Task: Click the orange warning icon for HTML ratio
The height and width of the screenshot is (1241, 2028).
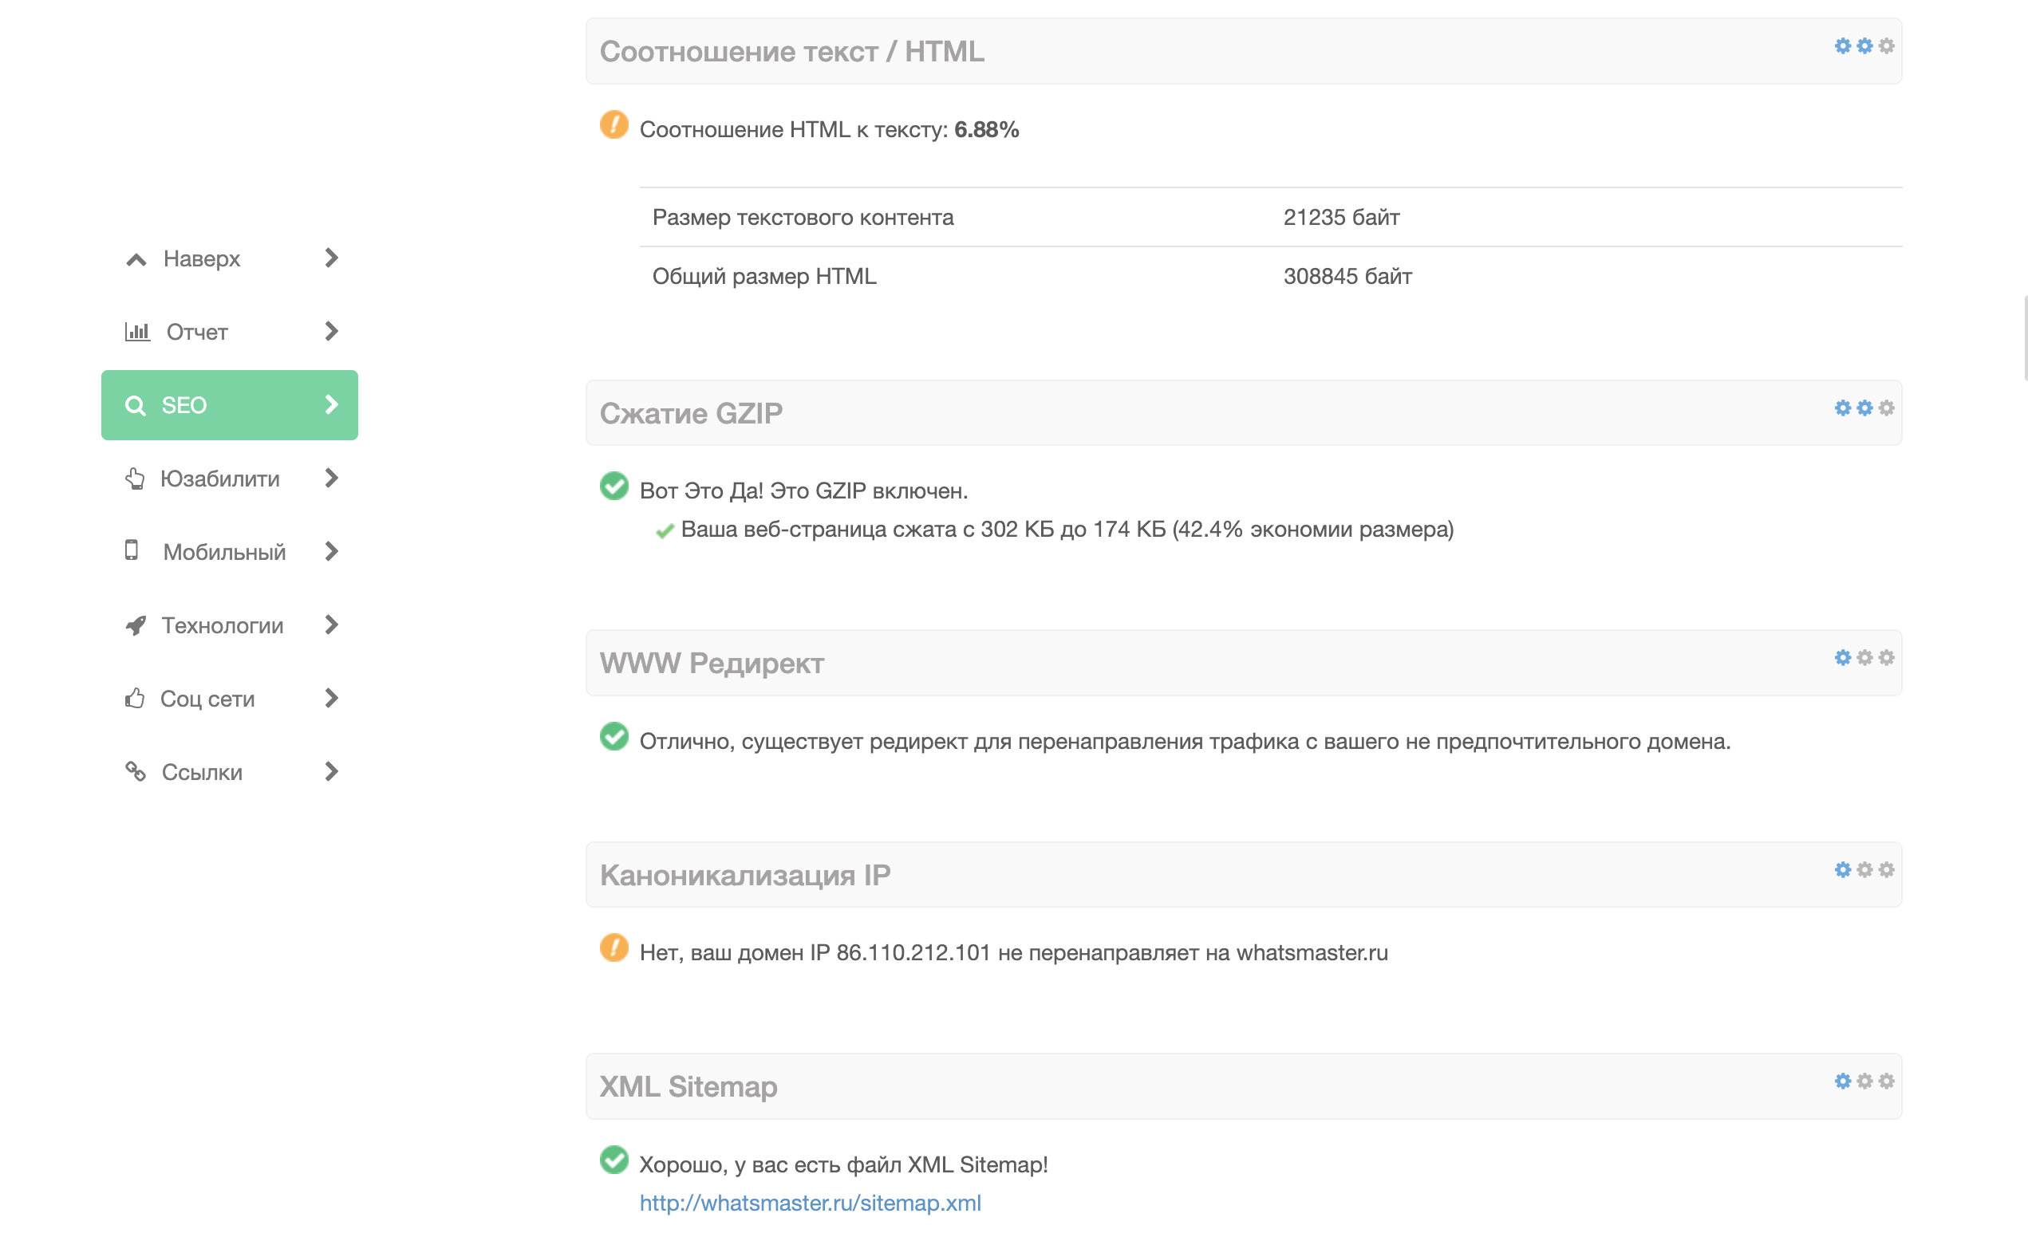Action: click(x=614, y=125)
